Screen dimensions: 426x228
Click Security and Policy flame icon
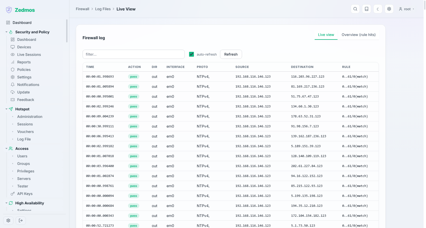pos(11,32)
